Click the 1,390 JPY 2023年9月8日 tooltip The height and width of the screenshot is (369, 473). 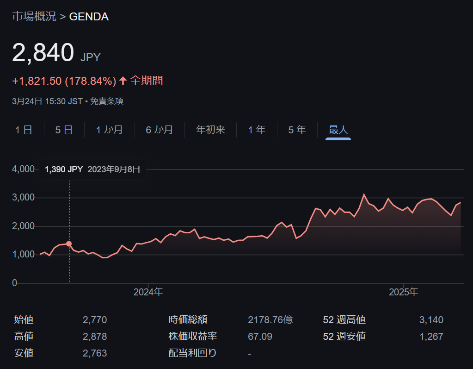click(92, 169)
